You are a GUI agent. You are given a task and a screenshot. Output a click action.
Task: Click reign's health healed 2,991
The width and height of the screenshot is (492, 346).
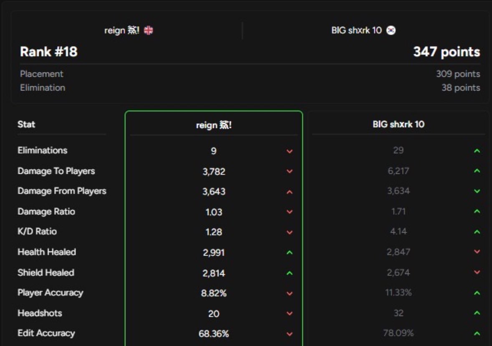click(214, 253)
